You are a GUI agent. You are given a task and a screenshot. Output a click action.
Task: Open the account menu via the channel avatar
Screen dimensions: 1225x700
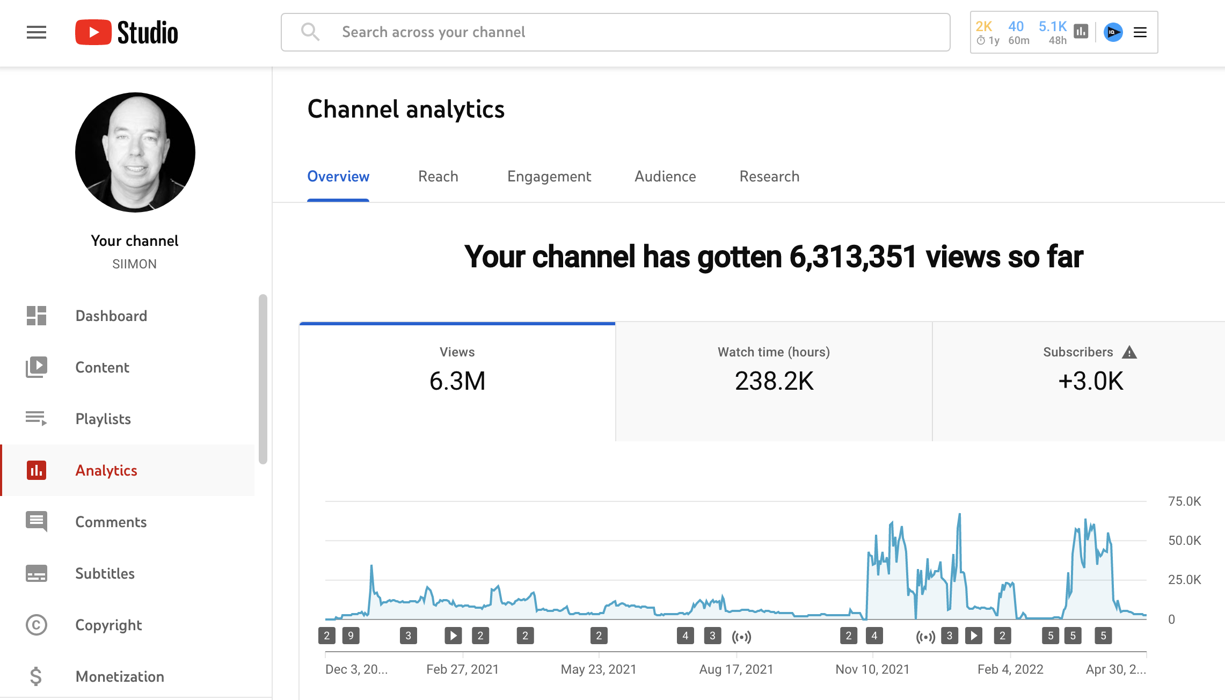pos(134,152)
